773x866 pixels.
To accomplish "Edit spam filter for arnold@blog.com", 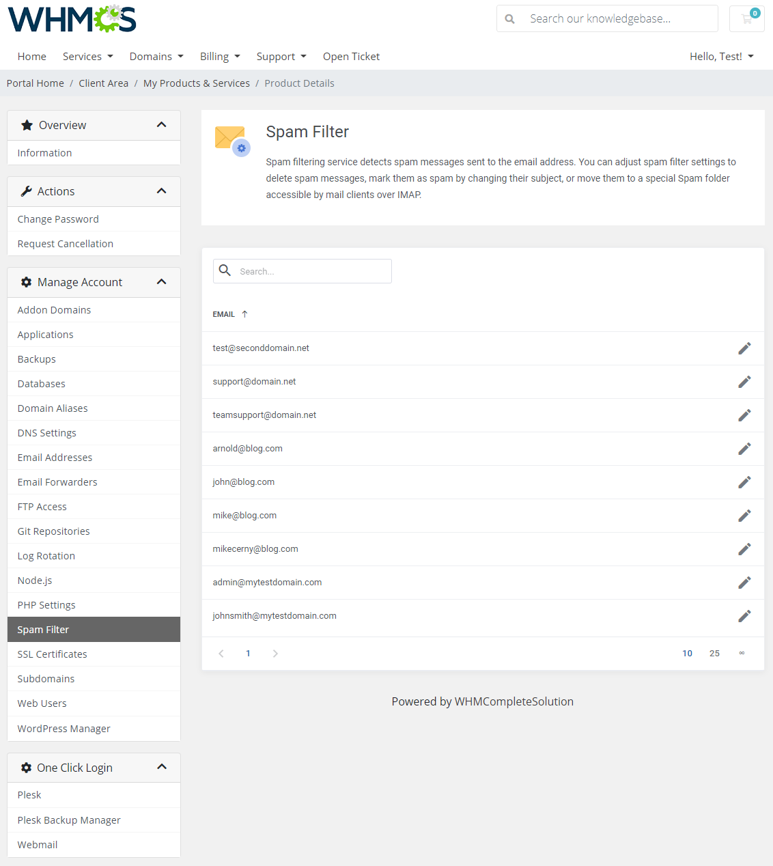I will [744, 449].
